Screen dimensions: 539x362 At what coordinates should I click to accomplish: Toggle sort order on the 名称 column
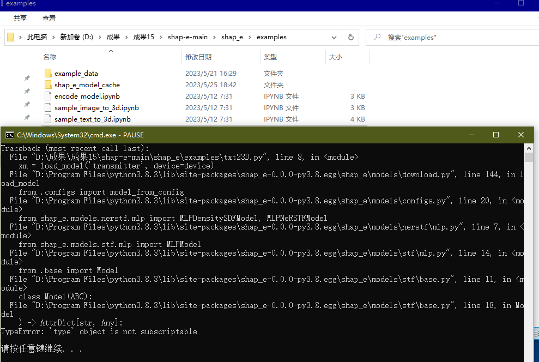point(49,57)
